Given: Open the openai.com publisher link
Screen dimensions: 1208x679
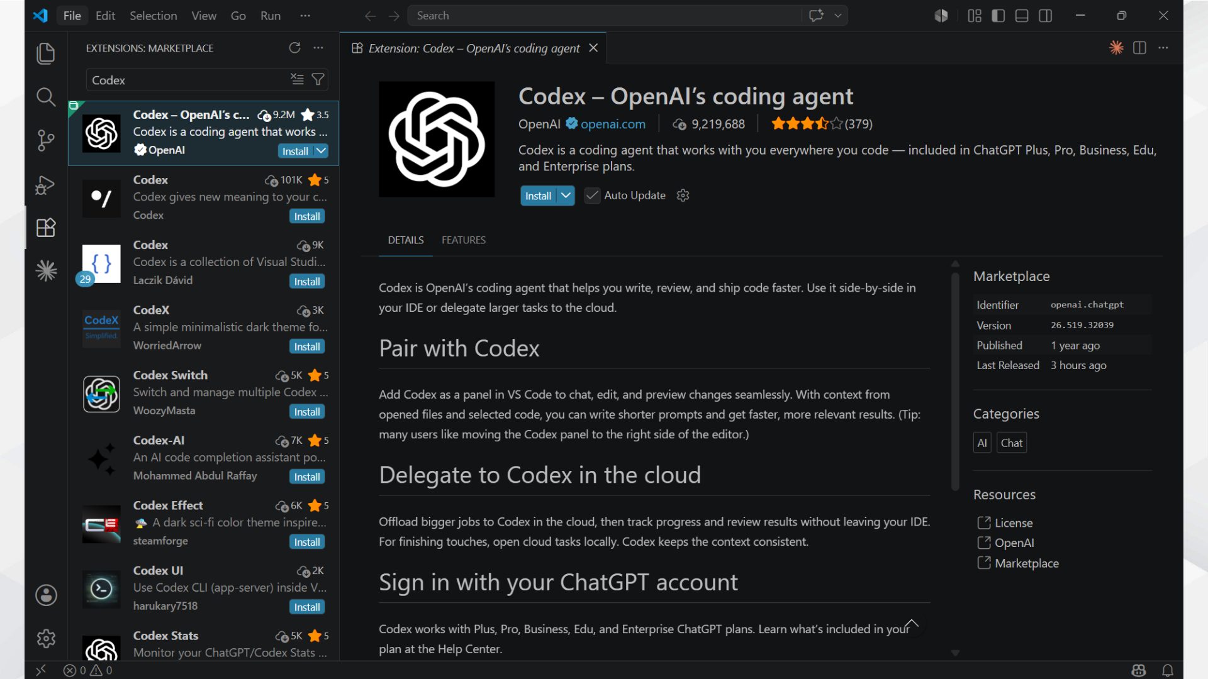Looking at the screenshot, I should 613,124.
